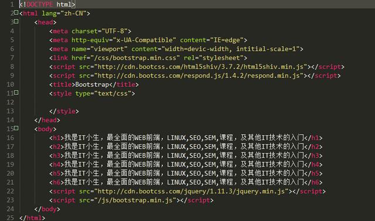
Task: Collapse the head section fold marker
Action: (x=16, y=21)
